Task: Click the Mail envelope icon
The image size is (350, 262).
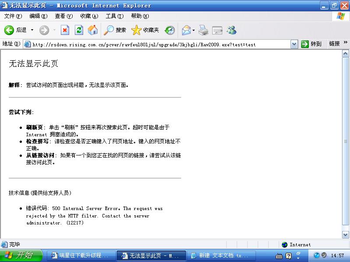Action: coord(186,30)
